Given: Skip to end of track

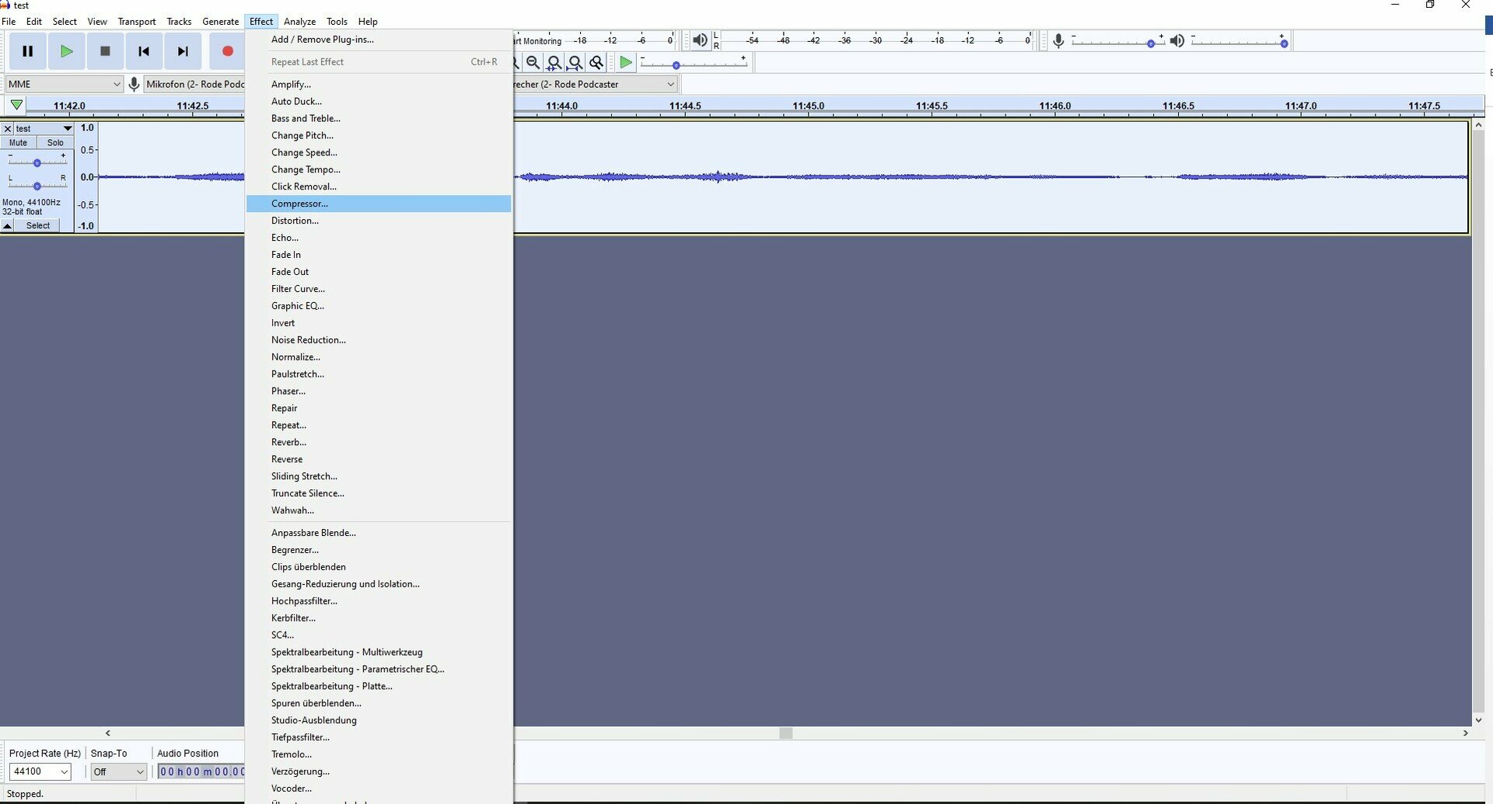Looking at the screenshot, I should [x=183, y=51].
